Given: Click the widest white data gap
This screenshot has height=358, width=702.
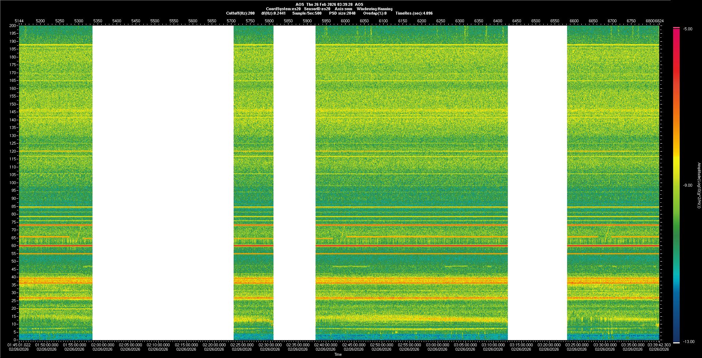Looking at the screenshot, I should point(163,183).
